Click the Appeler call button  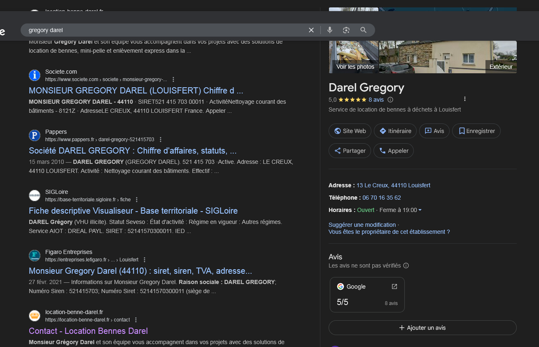pyautogui.click(x=393, y=151)
